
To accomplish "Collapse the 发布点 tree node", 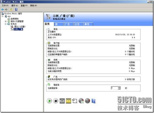I will (6, 24).
